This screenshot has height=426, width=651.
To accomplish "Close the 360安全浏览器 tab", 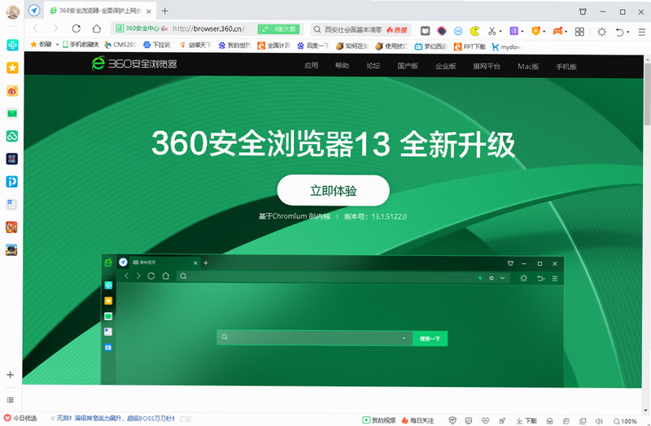I will [149, 11].
